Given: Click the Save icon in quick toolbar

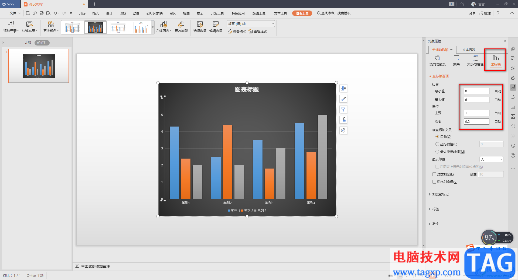Looking at the screenshot, I should 28,13.
